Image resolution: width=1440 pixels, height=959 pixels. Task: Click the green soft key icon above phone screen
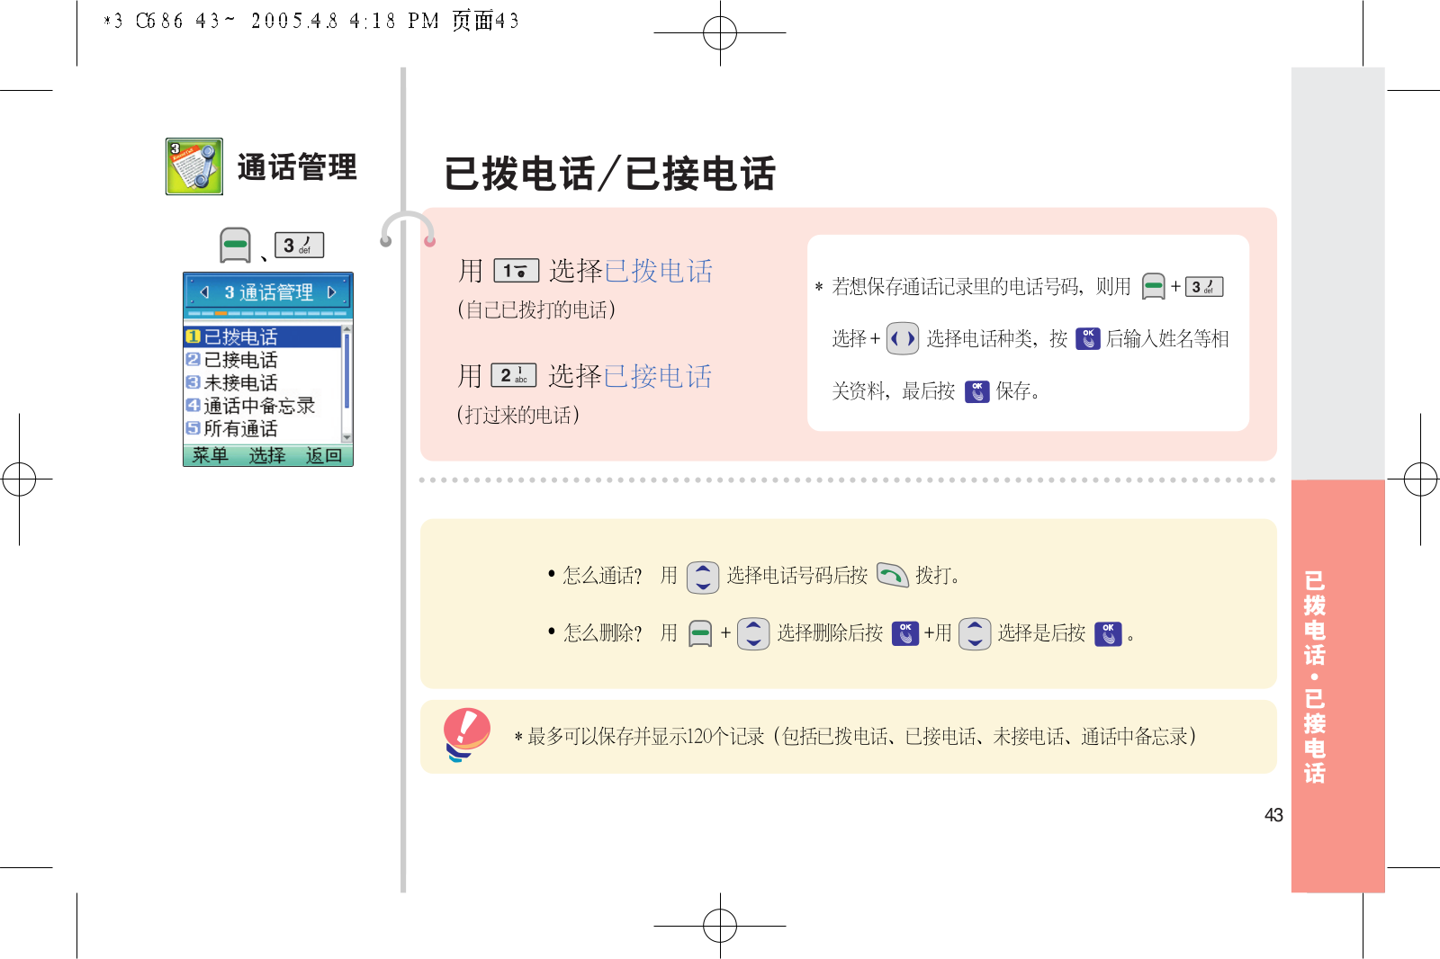click(x=235, y=245)
